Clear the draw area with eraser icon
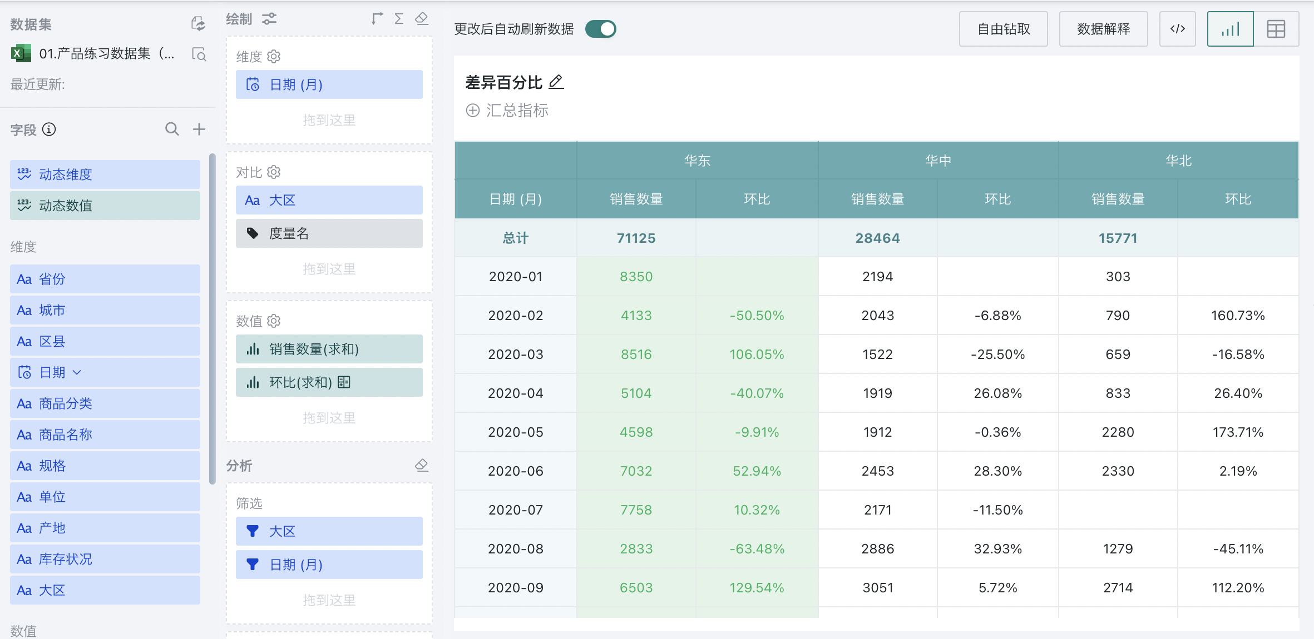The width and height of the screenshot is (1314, 639). [x=422, y=19]
